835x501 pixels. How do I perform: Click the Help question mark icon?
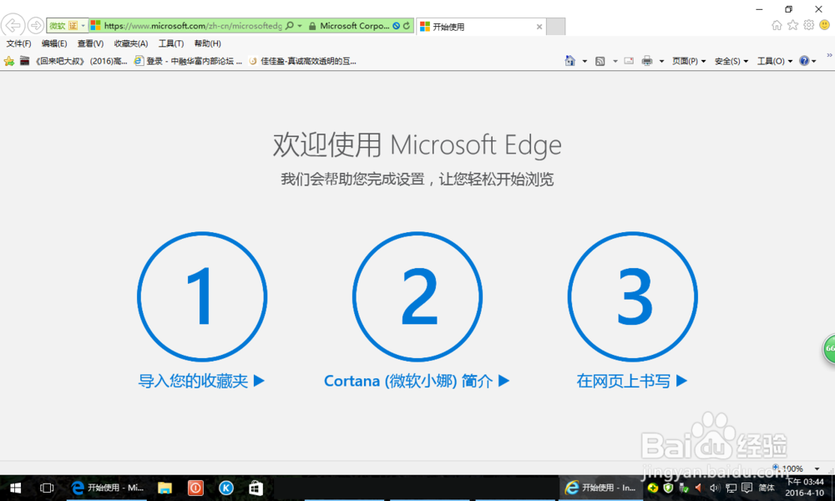(x=804, y=61)
